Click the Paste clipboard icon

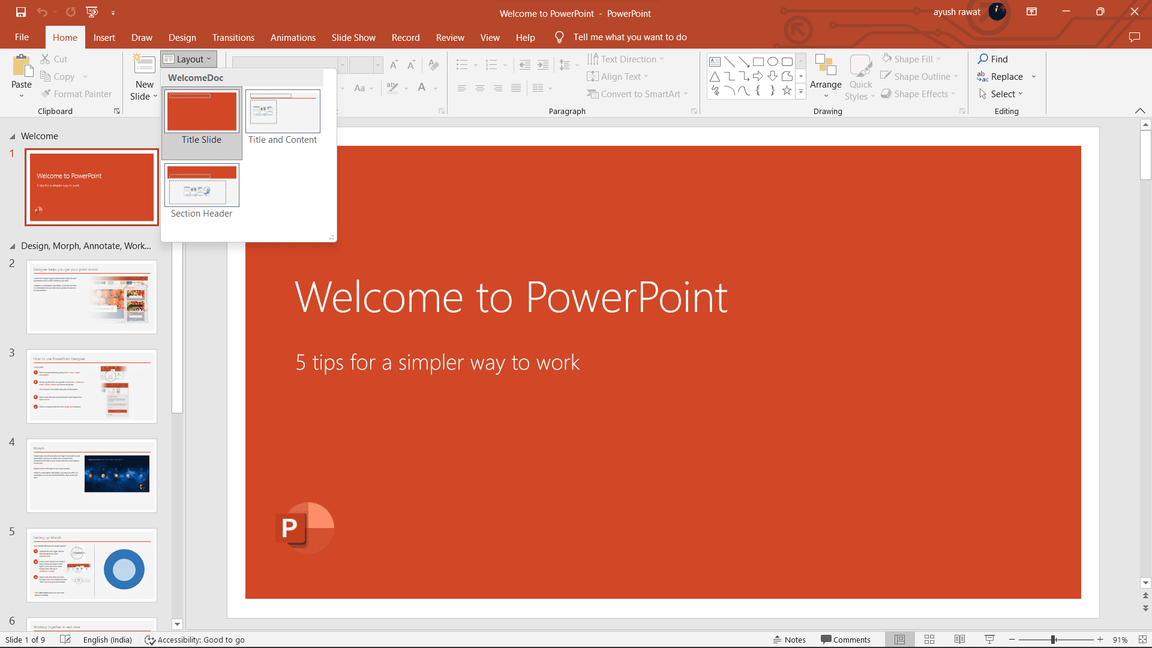click(22, 67)
